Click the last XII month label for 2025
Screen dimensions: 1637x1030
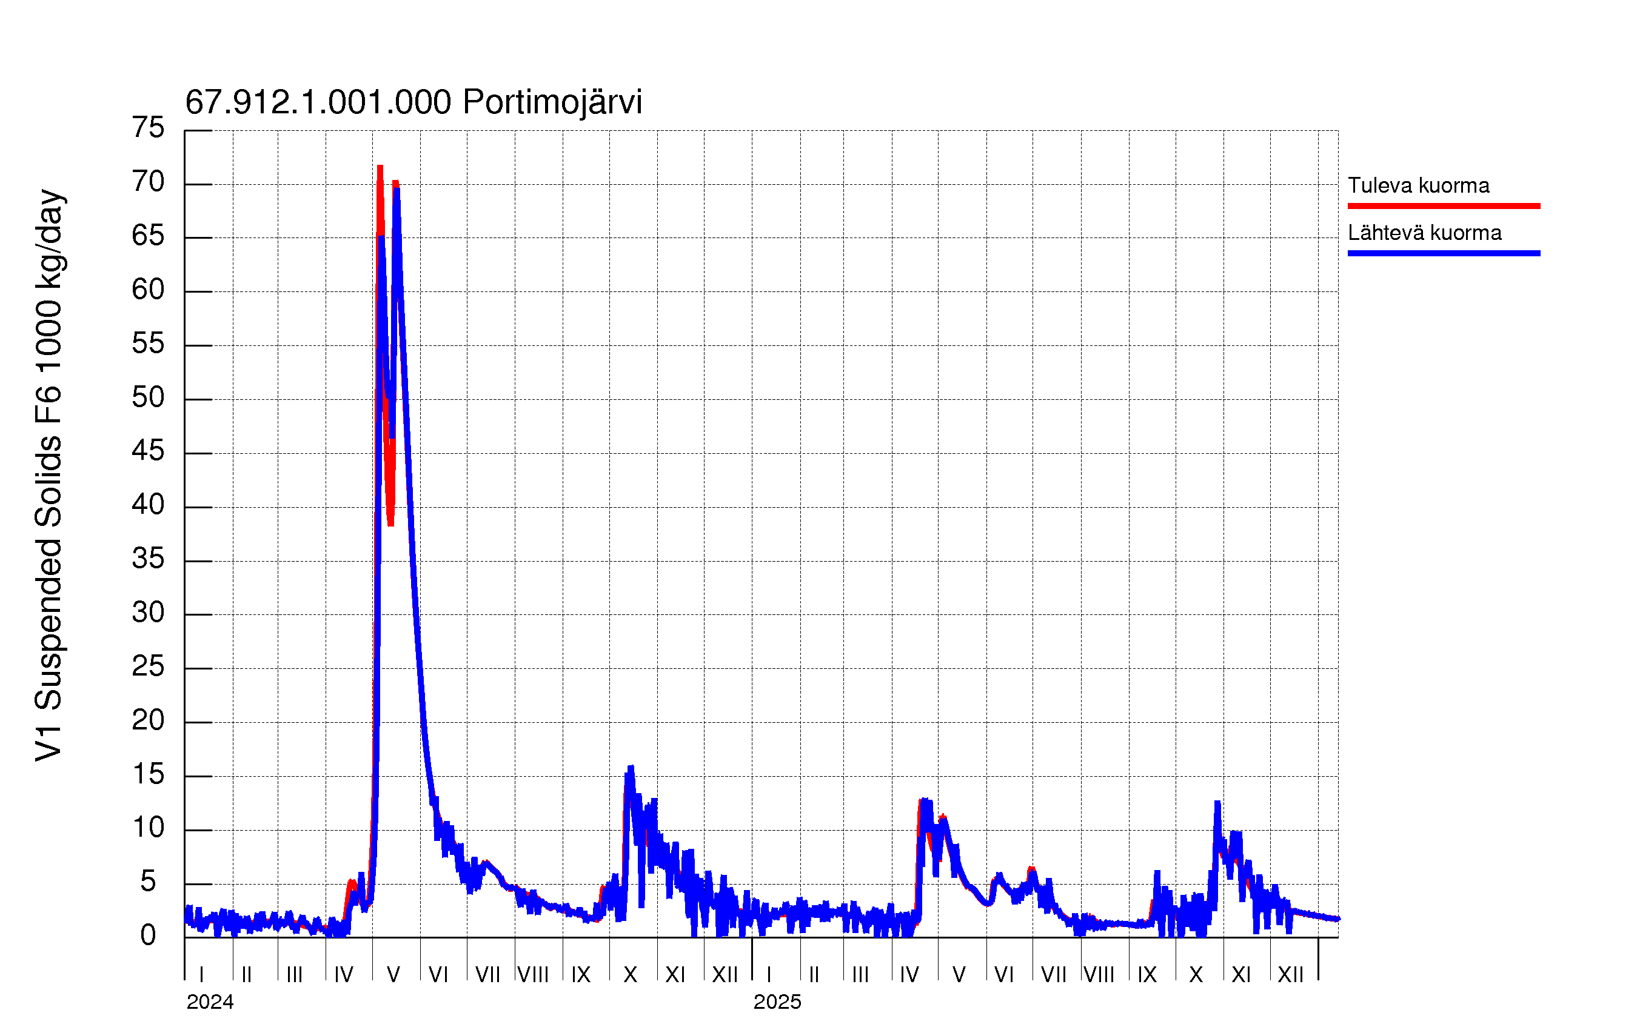pos(1290,975)
